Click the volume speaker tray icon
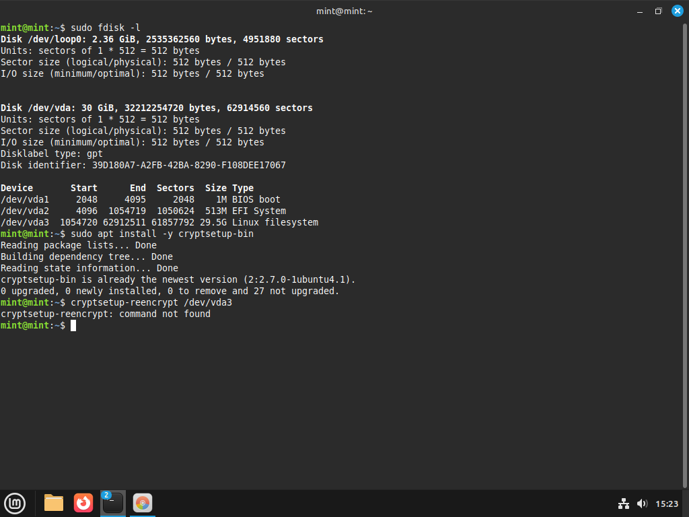The width and height of the screenshot is (689, 517). pos(641,504)
